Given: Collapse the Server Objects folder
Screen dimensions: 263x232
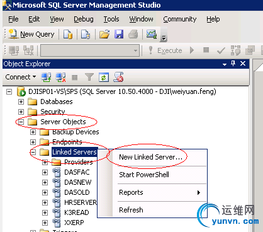Looking at the screenshot, I should point(21,122).
